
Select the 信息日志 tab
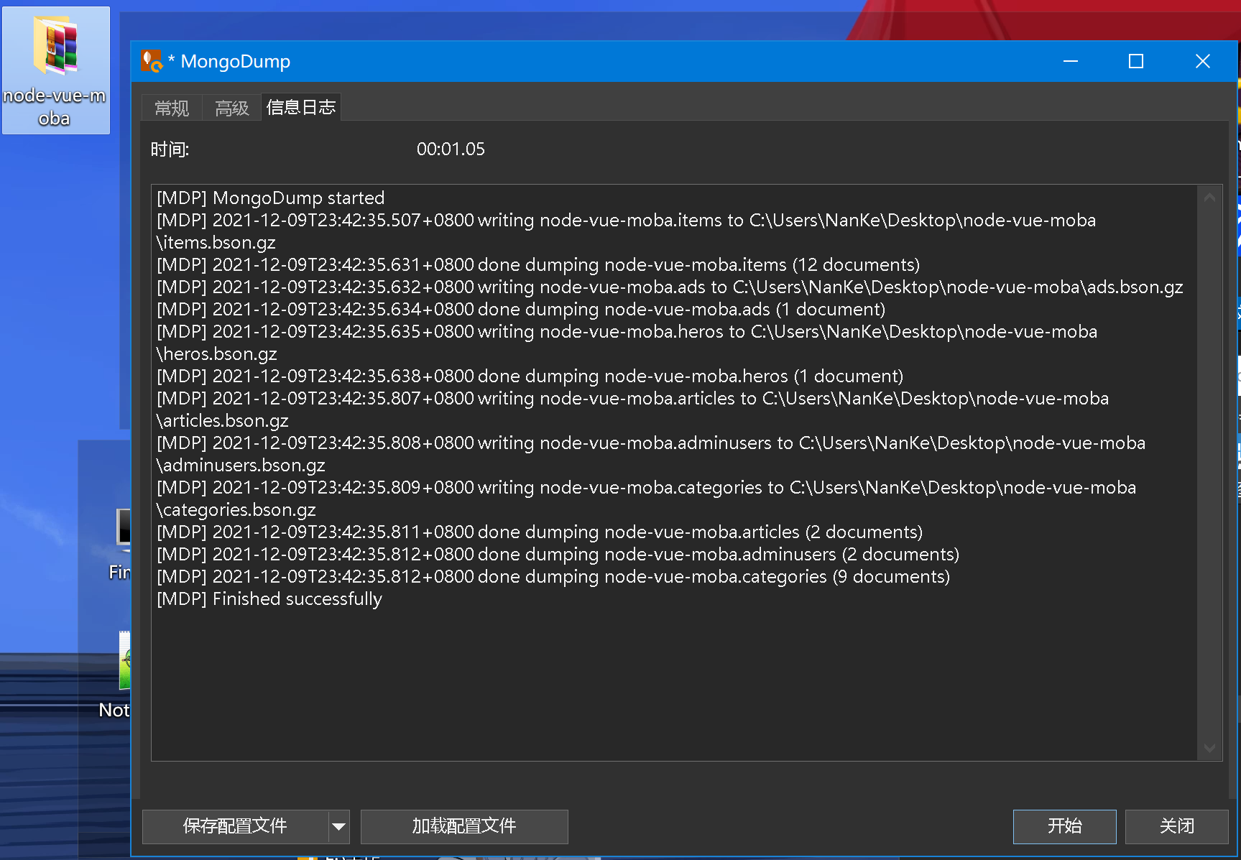click(x=300, y=107)
